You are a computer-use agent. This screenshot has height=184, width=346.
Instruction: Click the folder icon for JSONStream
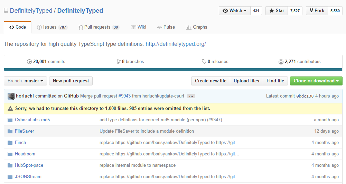10,177
